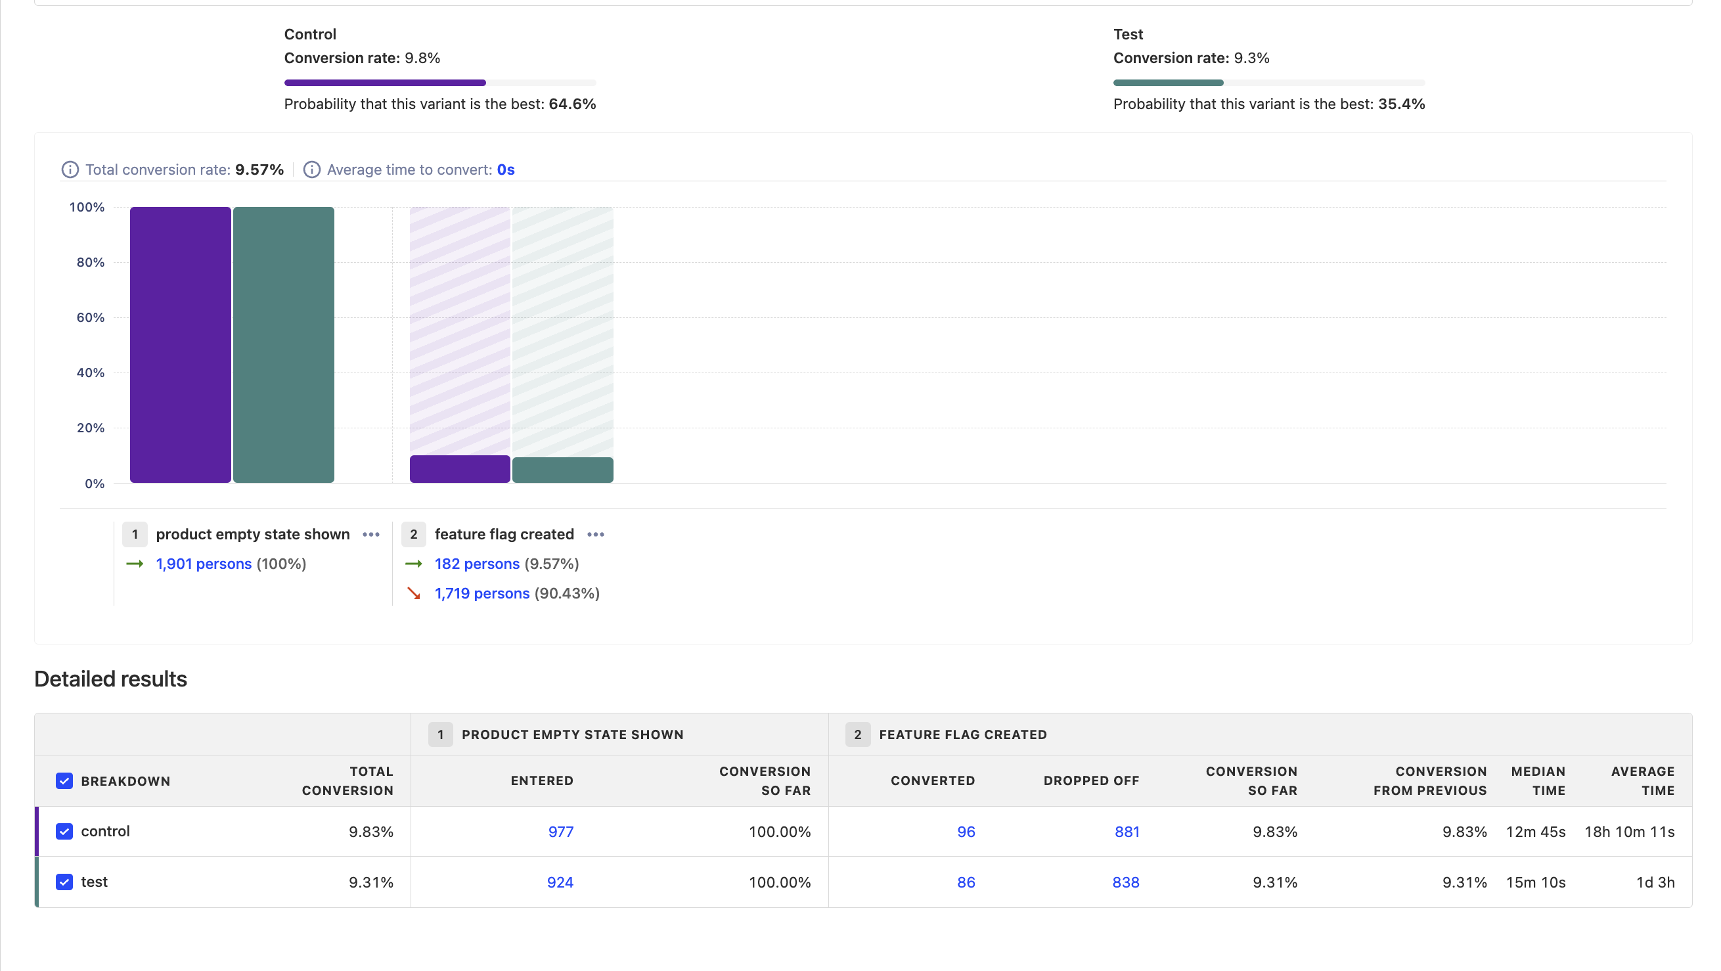Image resolution: width=1721 pixels, height=971 pixels.
Task: Click the green conversion arrow under step 1
Action: pos(135,564)
